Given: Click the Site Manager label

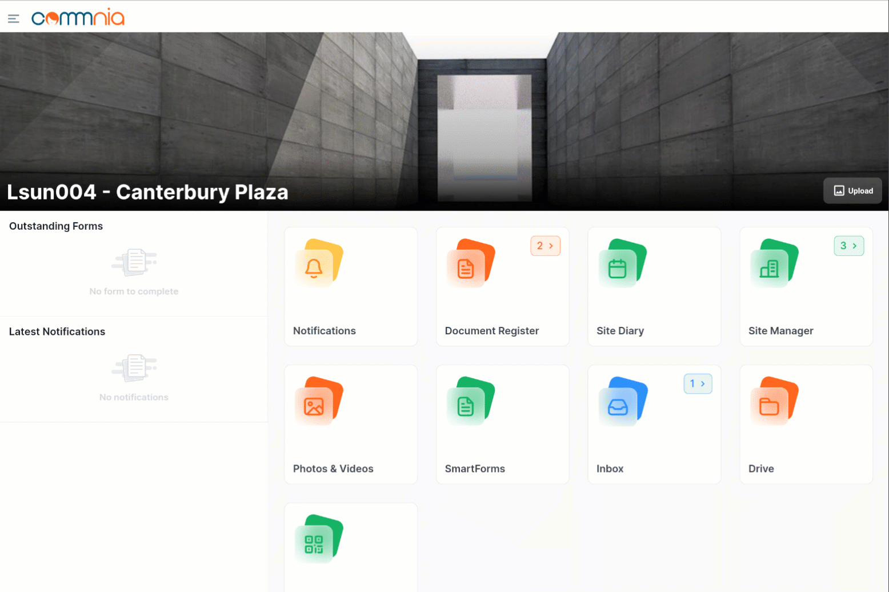Looking at the screenshot, I should click(781, 331).
